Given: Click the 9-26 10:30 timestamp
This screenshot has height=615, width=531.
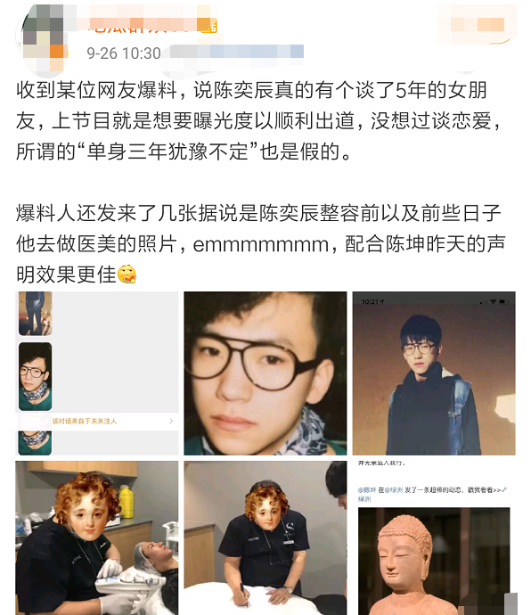Looking at the screenshot, I should pos(124,53).
